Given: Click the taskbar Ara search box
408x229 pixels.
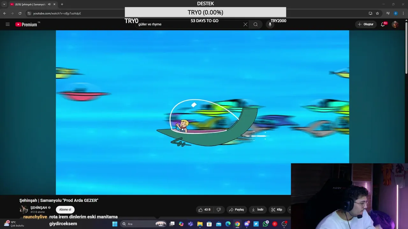Looking at the screenshot, I should [144, 224].
